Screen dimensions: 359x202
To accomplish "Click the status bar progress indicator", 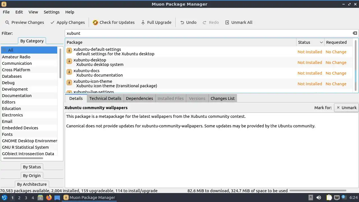I will [x=318, y=191].
